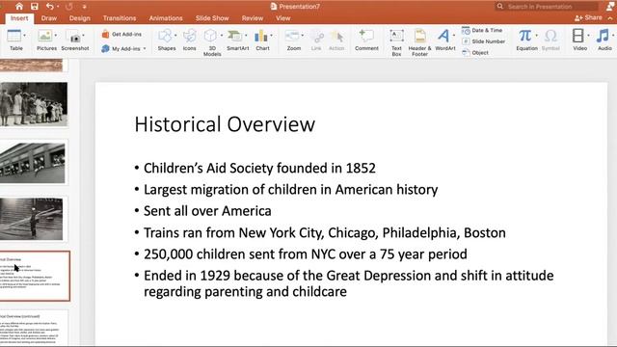Click the bullet starting 'Ended in 1929'
Screen dimensions: 617x347
pyautogui.click(x=349, y=283)
